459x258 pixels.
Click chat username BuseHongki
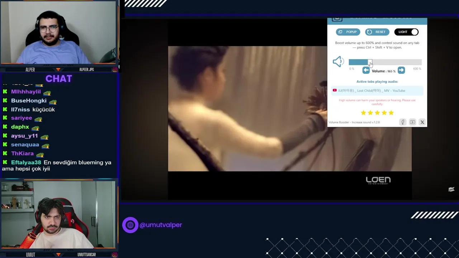(x=29, y=101)
